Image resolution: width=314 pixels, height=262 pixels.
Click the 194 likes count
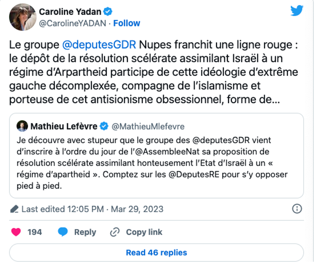click(x=35, y=232)
